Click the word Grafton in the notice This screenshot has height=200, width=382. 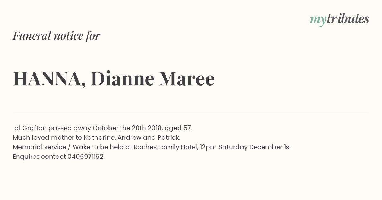[34, 128]
